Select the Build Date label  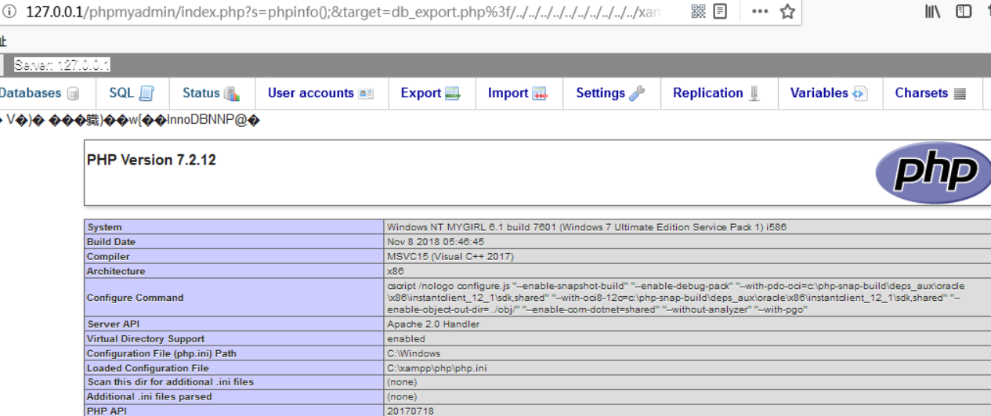(111, 242)
